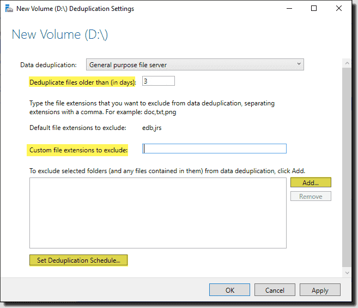Click the scrollbar up arrow
Viewport: 358px width, 308px height.
[347, 63]
